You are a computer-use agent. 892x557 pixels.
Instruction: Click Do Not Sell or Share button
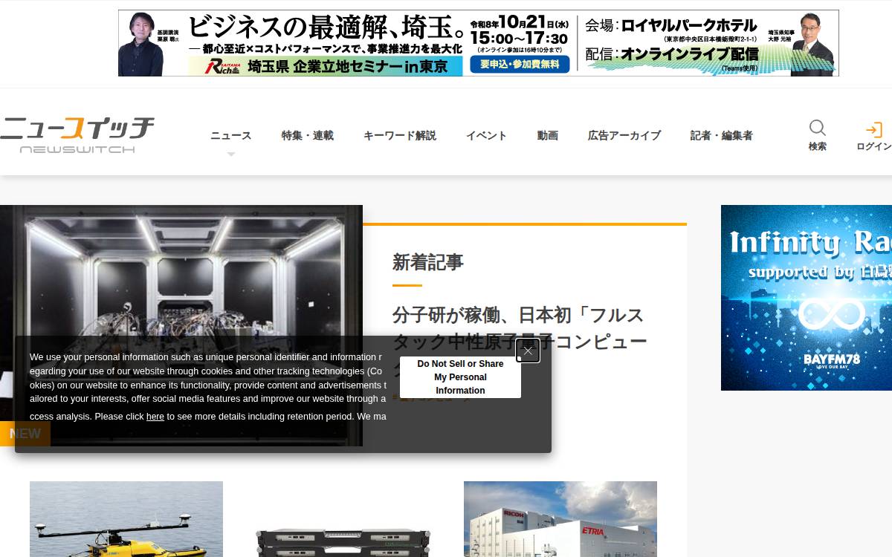point(460,377)
